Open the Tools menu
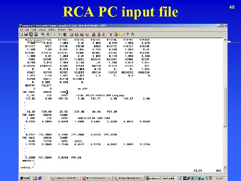This screenshot has height=181, width=241. click(34, 29)
